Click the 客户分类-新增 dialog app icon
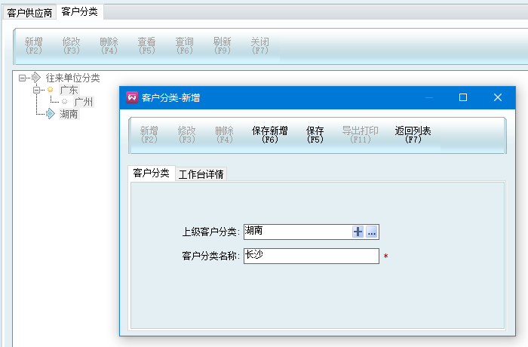The image size is (528, 347). [x=132, y=97]
